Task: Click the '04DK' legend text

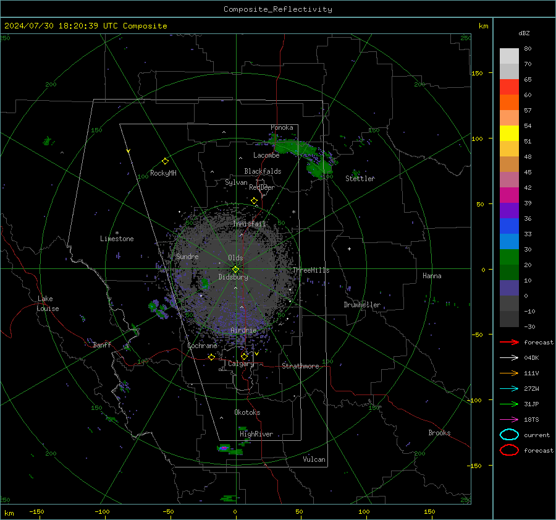Action: tap(531, 358)
